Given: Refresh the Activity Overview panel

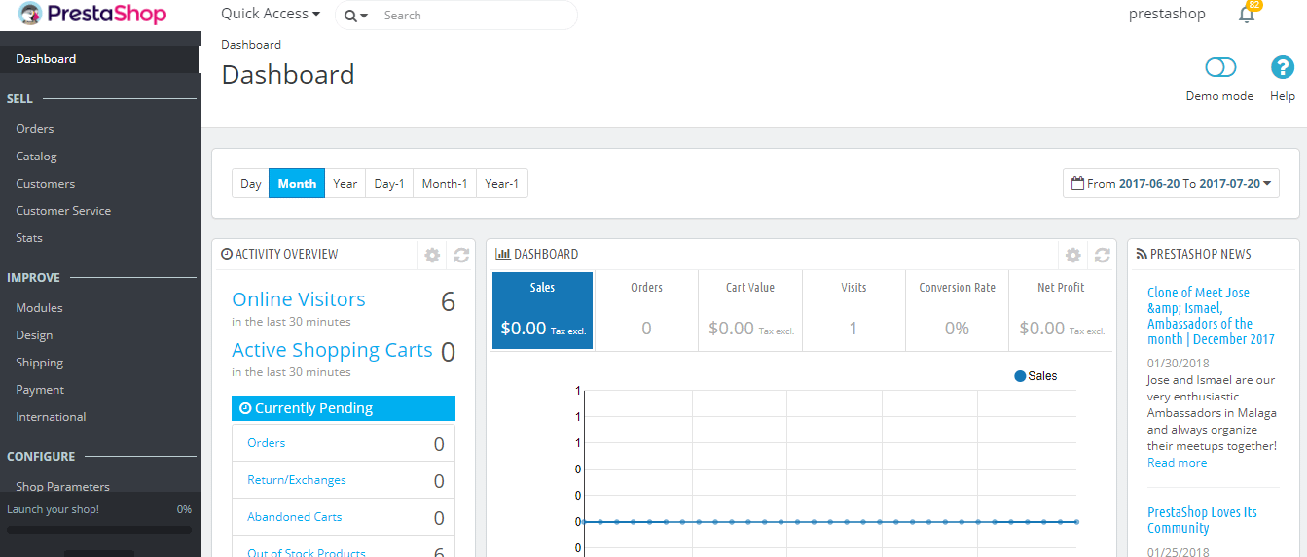Looking at the screenshot, I should tap(461, 255).
